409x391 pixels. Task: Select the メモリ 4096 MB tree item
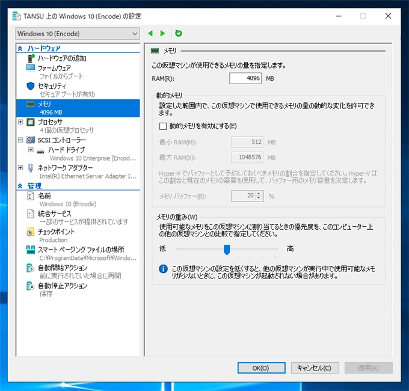(x=78, y=108)
